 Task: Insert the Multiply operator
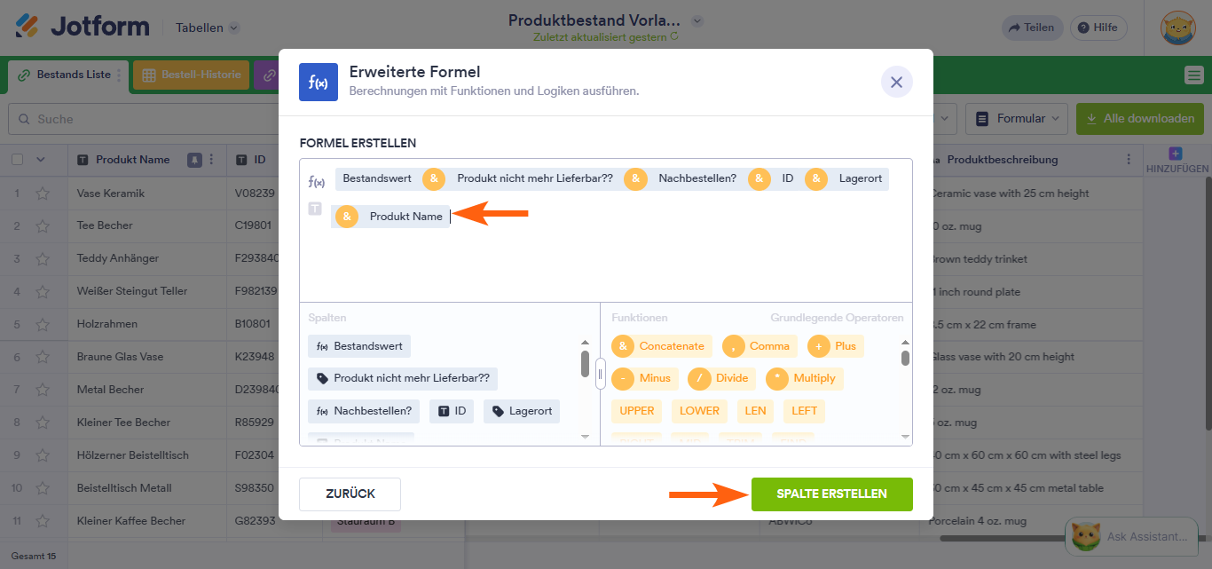coord(804,378)
